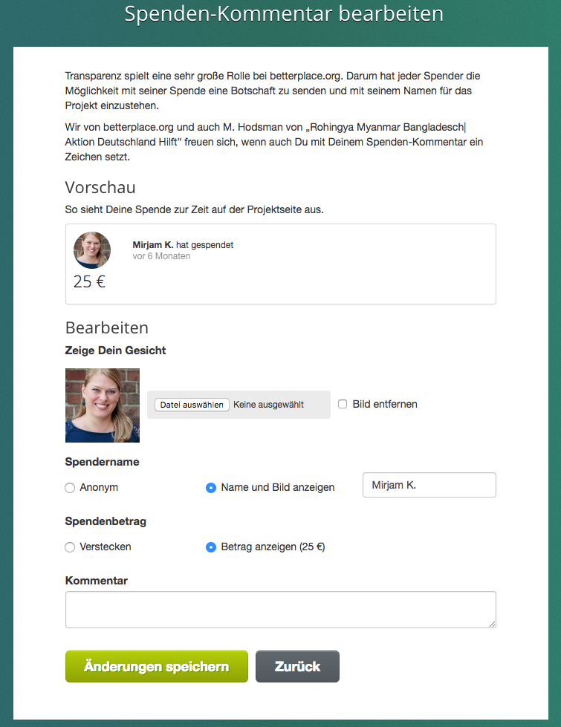Click the round avatar in donation preview
This screenshot has width=561, height=727.
point(92,250)
